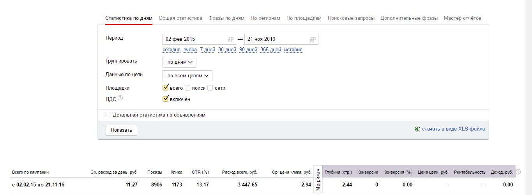Open the По регионам tab
The image size is (532, 195).
pos(265,18)
